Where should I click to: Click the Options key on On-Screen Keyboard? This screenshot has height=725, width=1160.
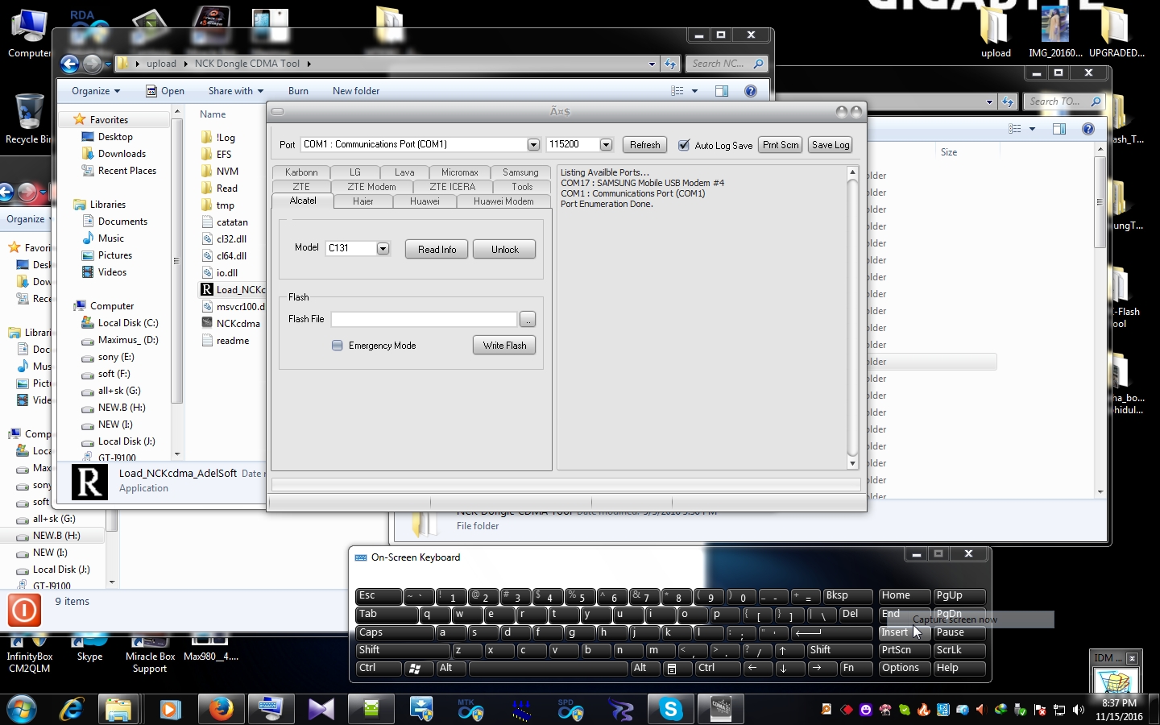point(905,668)
